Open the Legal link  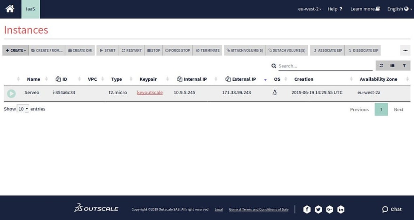[219, 210]
